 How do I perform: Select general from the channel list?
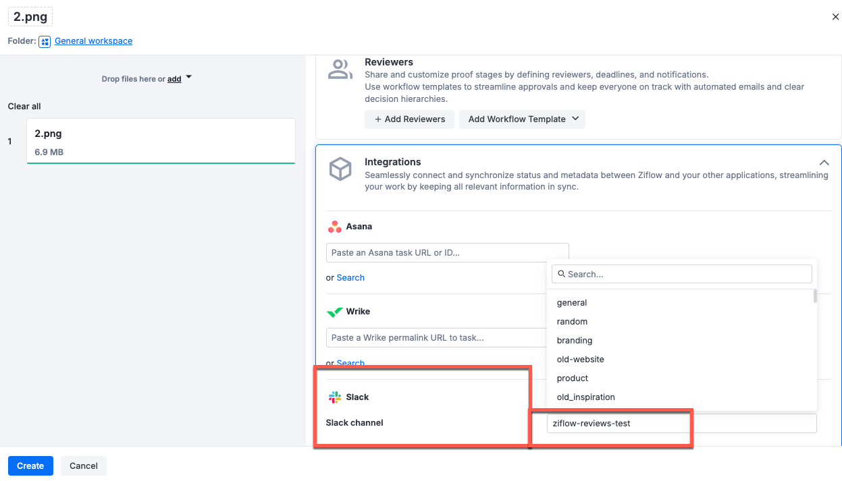point(571,303)
